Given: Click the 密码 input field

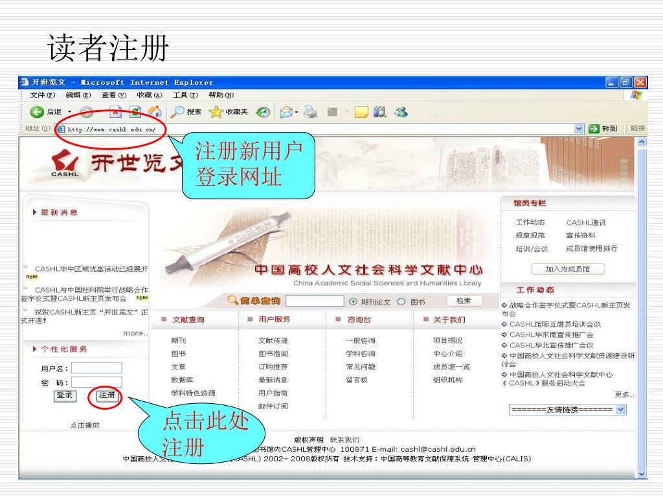Looking at the screenshot, I should tap(96, 382).
